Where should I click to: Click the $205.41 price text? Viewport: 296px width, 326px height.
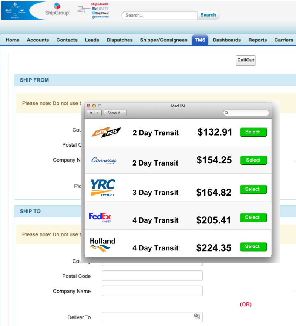tap(213, 220)
